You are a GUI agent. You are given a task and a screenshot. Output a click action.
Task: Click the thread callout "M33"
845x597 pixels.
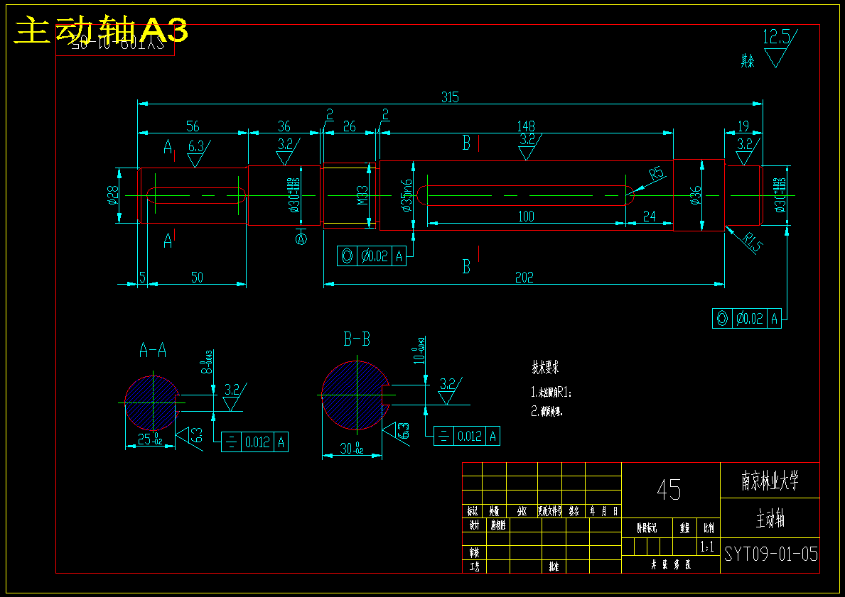tap(362, 195)
